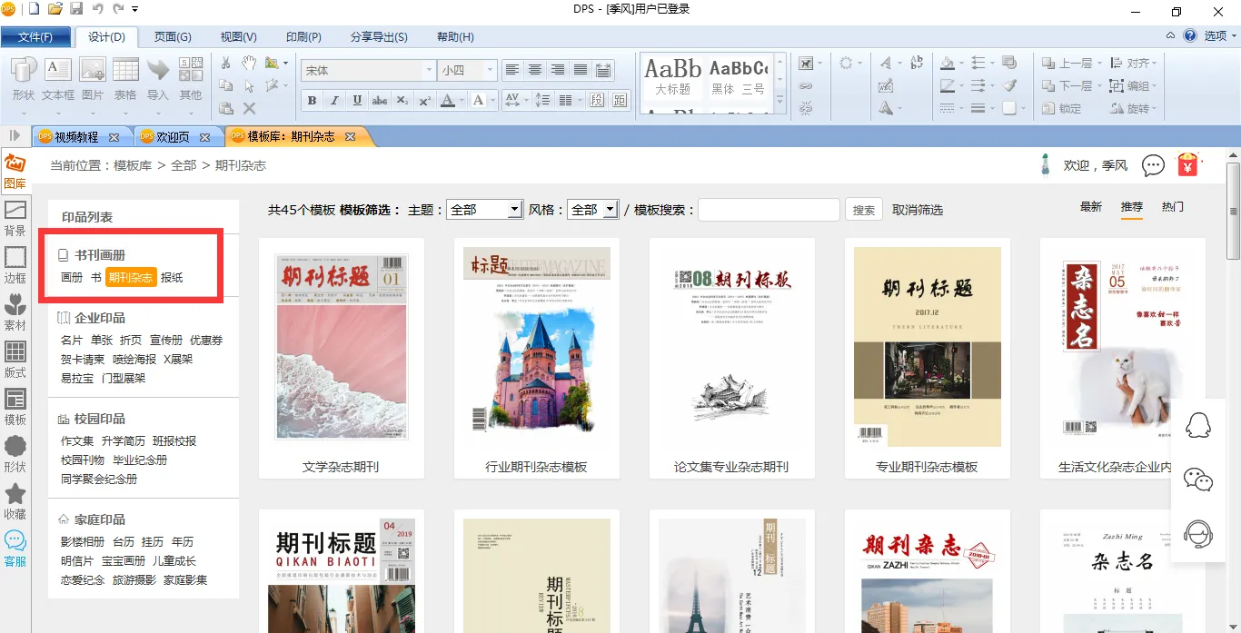Toggle bold text formatting

(312, 101)
